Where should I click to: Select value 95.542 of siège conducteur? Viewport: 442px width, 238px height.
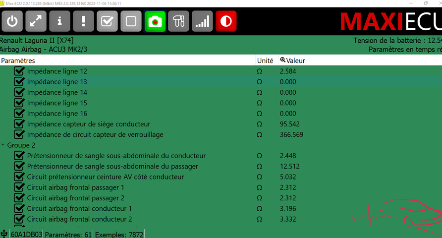[290, 124]
